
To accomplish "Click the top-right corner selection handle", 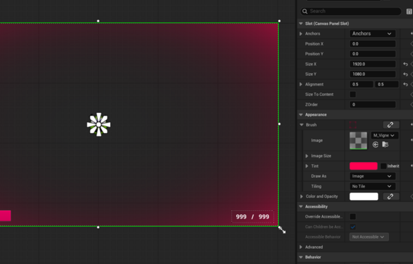I will click(x=279, y=21).
